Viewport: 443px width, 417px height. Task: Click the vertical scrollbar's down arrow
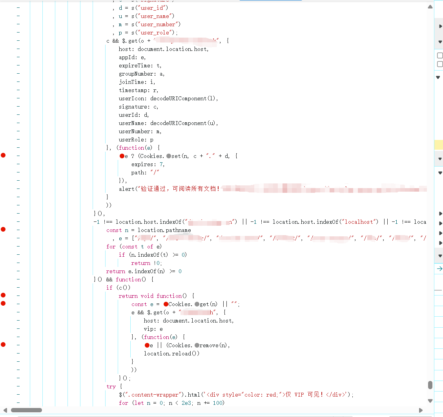point(430,401)
